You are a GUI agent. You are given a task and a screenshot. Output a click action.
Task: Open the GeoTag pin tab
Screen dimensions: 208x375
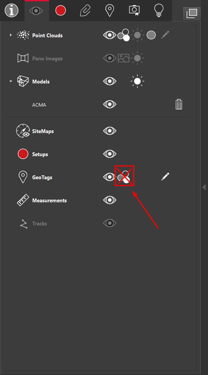click(109, 11)
